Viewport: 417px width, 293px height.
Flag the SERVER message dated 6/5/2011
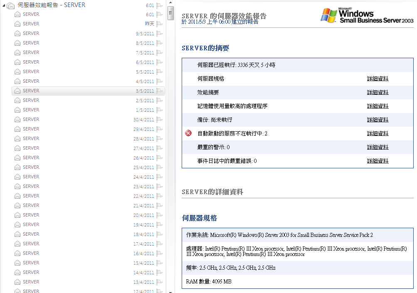tap(160, 62)
